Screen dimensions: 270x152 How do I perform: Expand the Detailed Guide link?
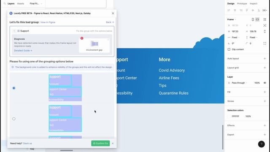23,51
